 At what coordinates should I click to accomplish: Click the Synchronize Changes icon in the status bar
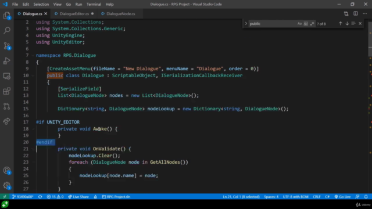coord(40,197)
